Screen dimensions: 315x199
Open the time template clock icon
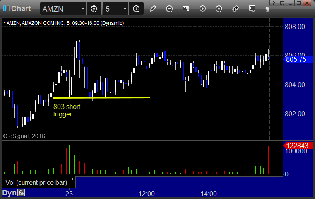pyautogui.click(x=136, y=9)
